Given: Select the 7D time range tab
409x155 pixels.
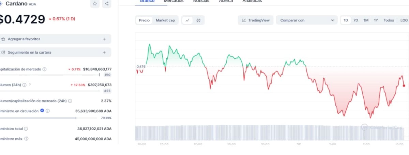Looking at the screenshot, I should [355, 20].
